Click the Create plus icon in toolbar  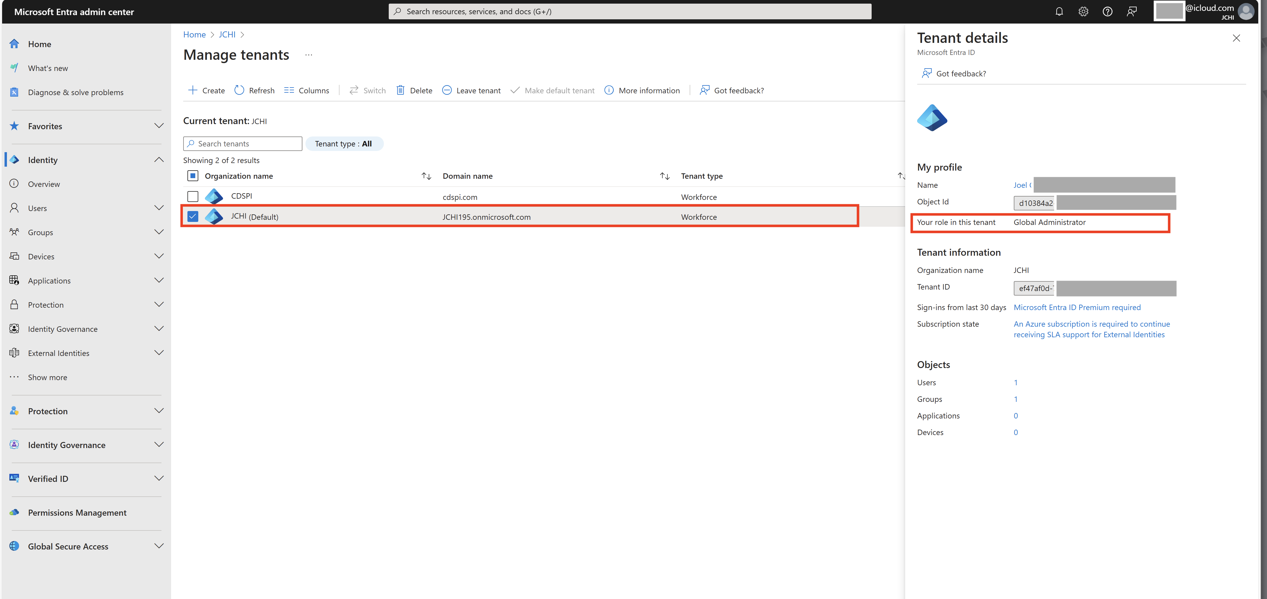click(193, 90)
